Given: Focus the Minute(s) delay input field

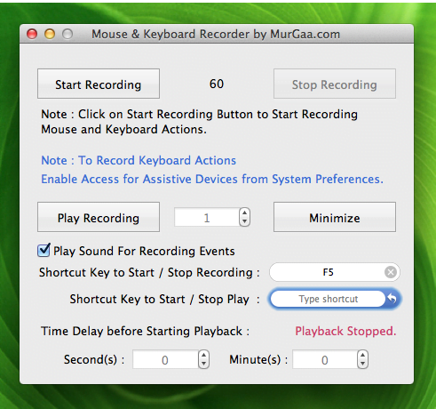Looking at the screenshot, I should (325, 359).
